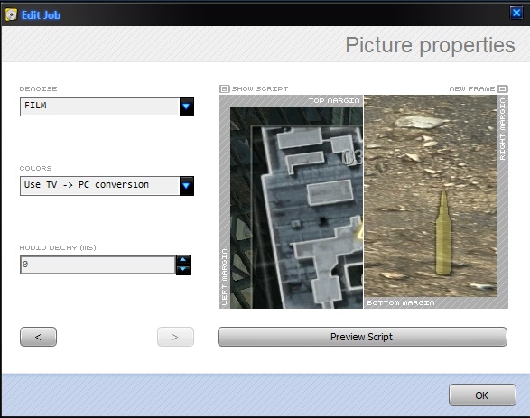Click the New Frame icon

pyautogui.click(x=503, y=88)
